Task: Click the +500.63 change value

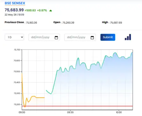Action: coord(30,10)
